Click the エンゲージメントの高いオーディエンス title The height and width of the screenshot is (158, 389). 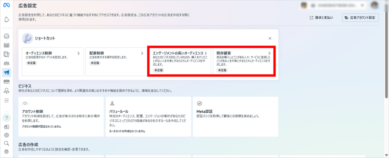pyautogui.click(x=178, y=53)
